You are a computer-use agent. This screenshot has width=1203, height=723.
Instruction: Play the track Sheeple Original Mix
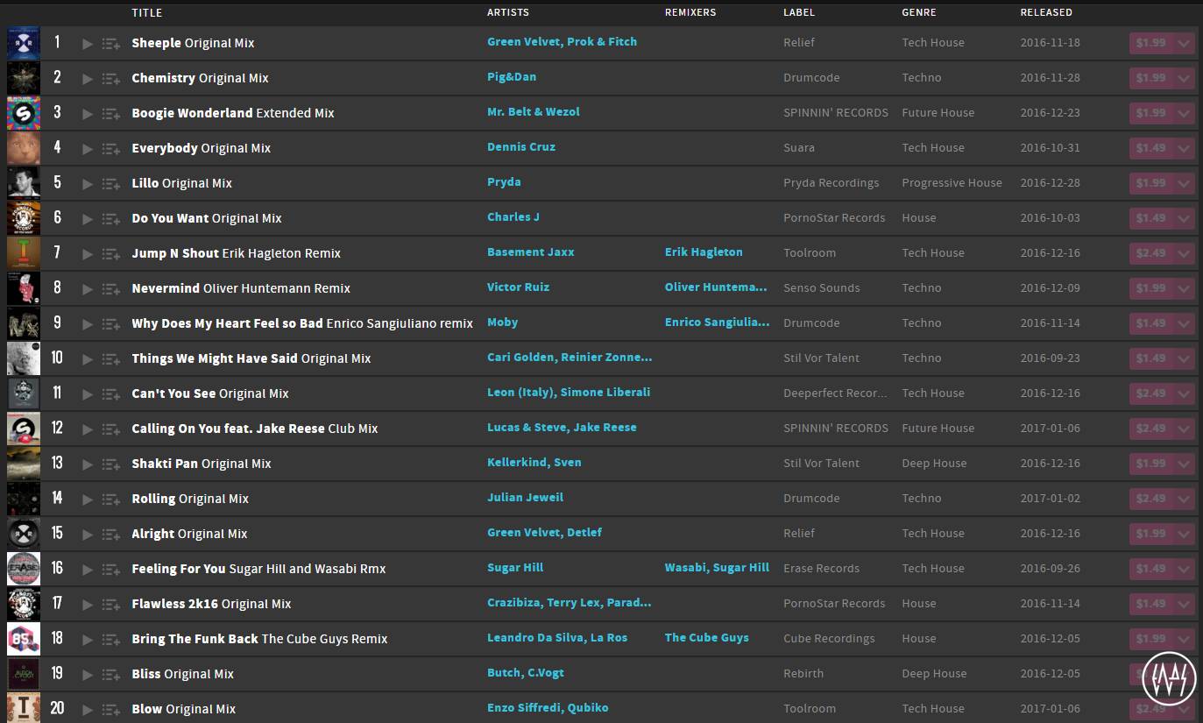[x=88, y=43]
